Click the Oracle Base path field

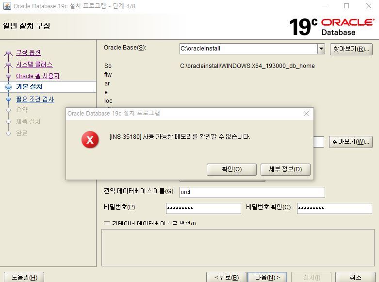(x=248, y=49)
